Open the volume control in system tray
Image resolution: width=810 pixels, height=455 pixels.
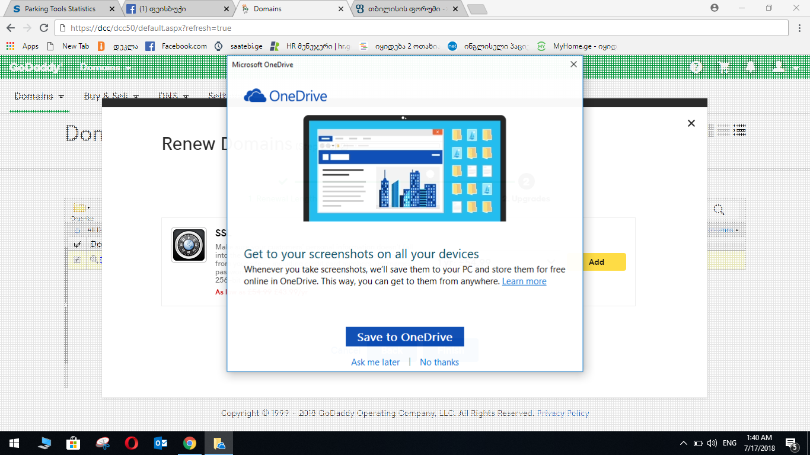(x=712, y=443)
